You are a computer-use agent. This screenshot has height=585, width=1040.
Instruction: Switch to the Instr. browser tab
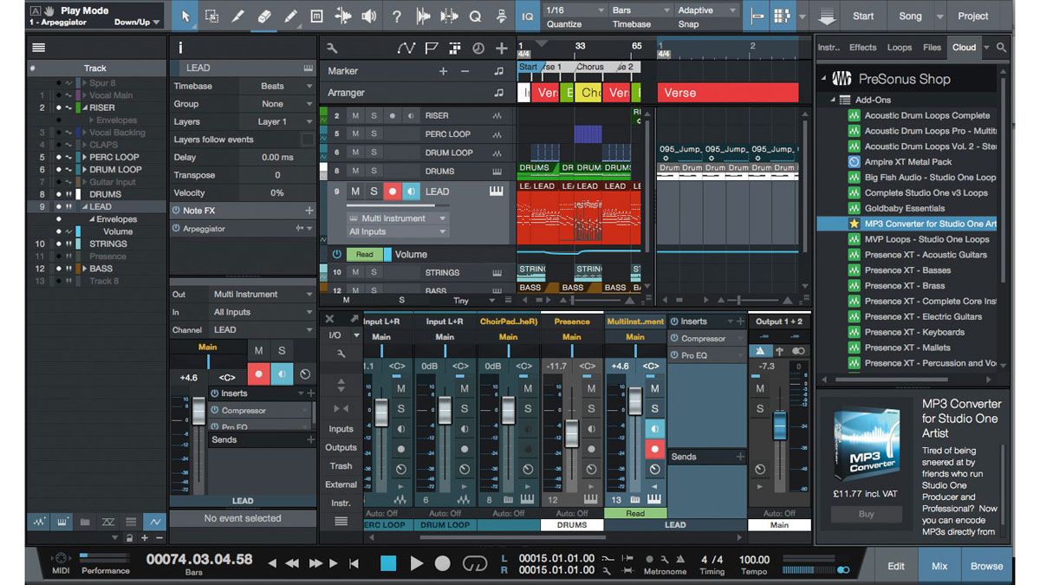(x=829, y=48)
